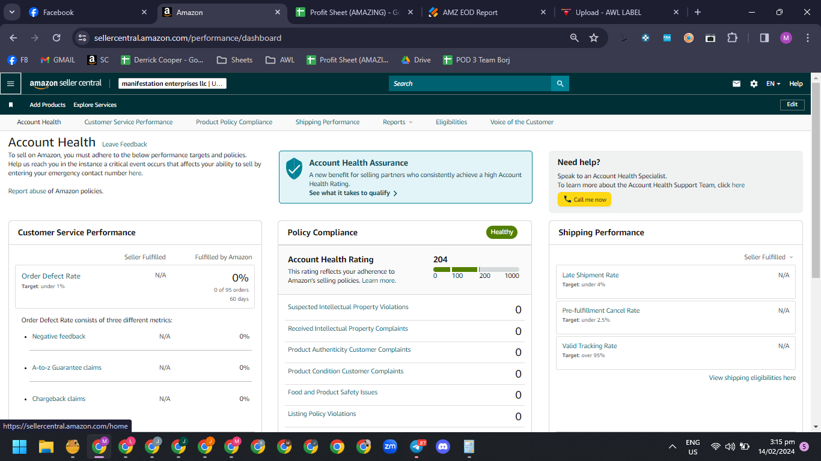Click the magnifier search button in Seller Central
Screen dimensions: 821x461
(560, 83)
